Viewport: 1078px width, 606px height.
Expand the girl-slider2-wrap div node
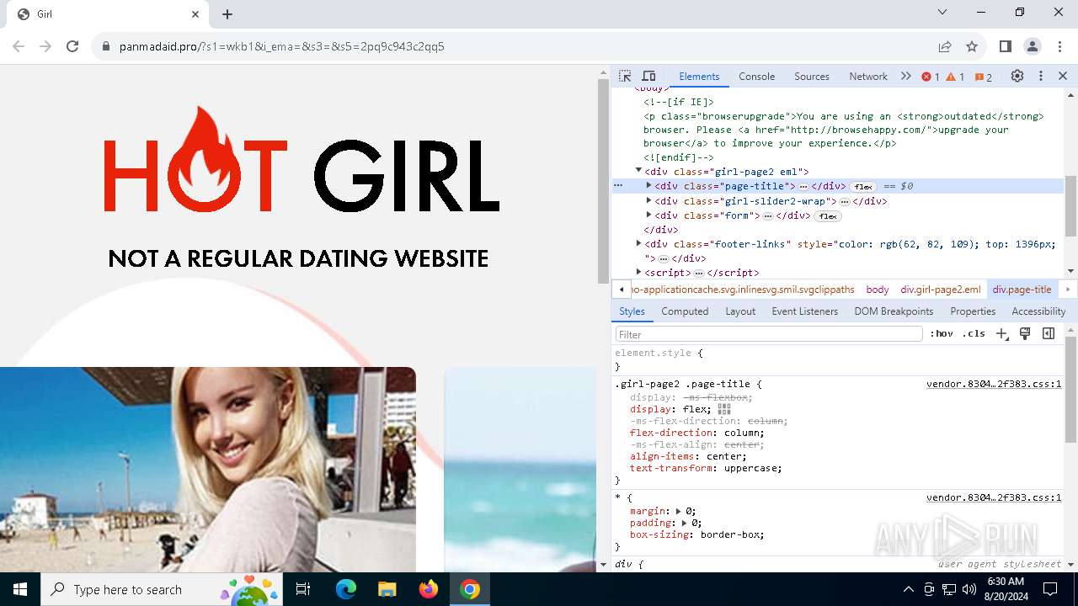pyautogui.click(x=649, y=200)
